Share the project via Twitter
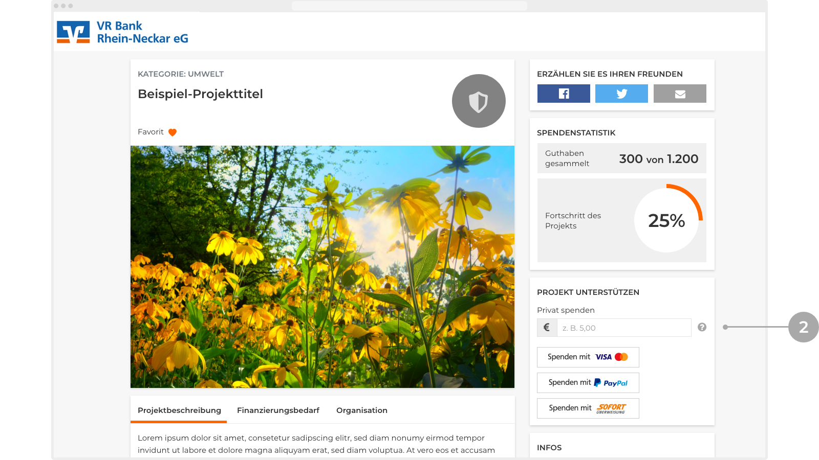 pos(621,94)
